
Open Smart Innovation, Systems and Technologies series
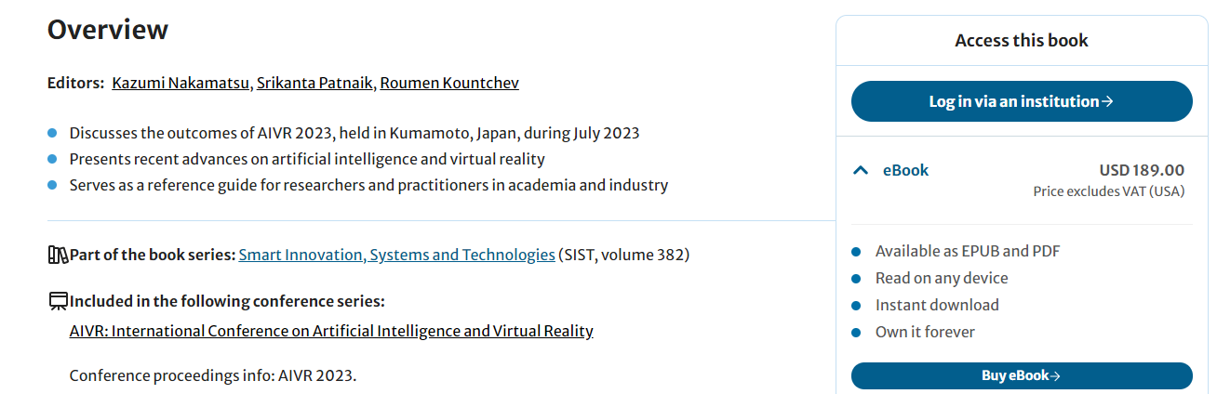tap(396, 255)
